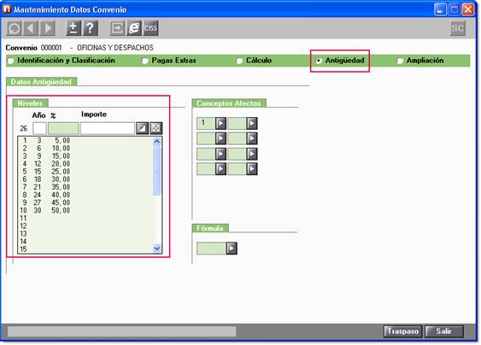The width and height of the screenshot is (481, 345).
Task: Go to previous record with left arrow
Action: pos(31,28)
